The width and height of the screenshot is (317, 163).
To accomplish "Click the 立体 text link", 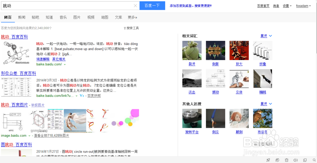I will [239, 92].
